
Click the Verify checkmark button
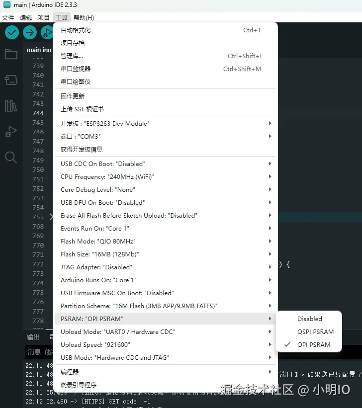coord(12,32)
